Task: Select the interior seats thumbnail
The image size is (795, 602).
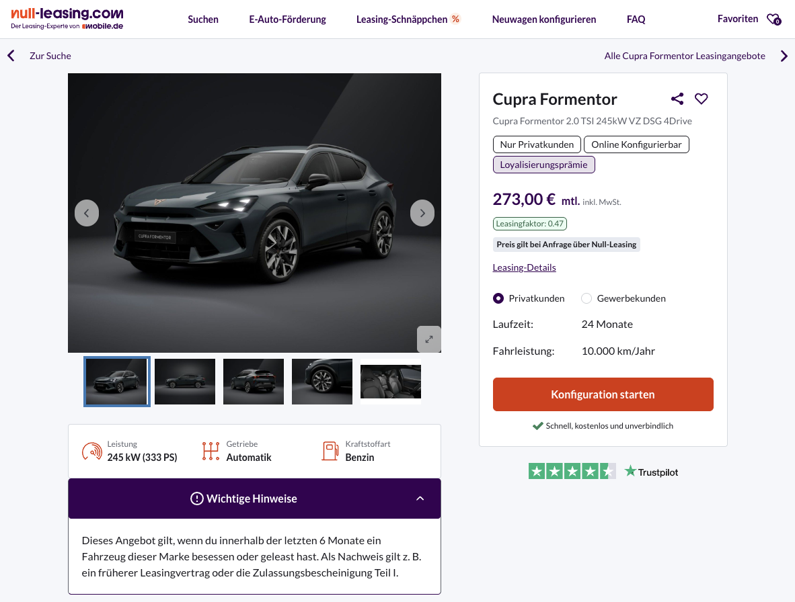Action: pos(391,382)
